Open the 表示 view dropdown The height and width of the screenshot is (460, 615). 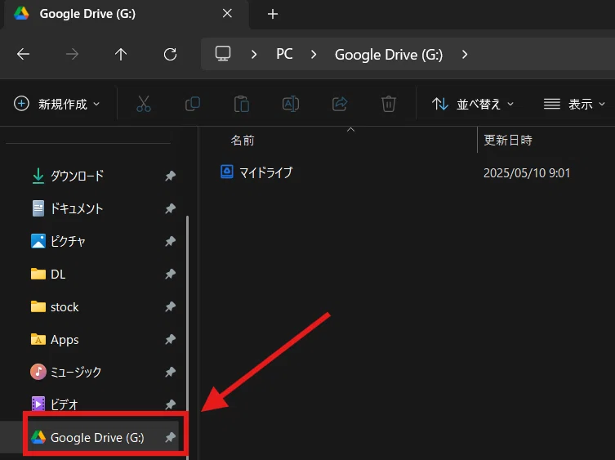[x=574, y=104]
